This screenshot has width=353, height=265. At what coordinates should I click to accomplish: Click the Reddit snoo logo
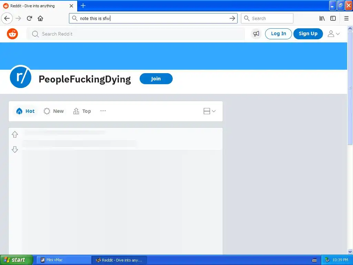pyautogui.click(x=12, y=34)
